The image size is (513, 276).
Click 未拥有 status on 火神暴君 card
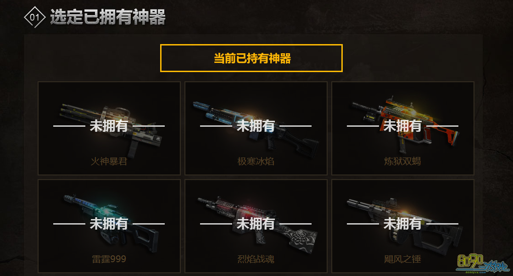coord(109,126)
